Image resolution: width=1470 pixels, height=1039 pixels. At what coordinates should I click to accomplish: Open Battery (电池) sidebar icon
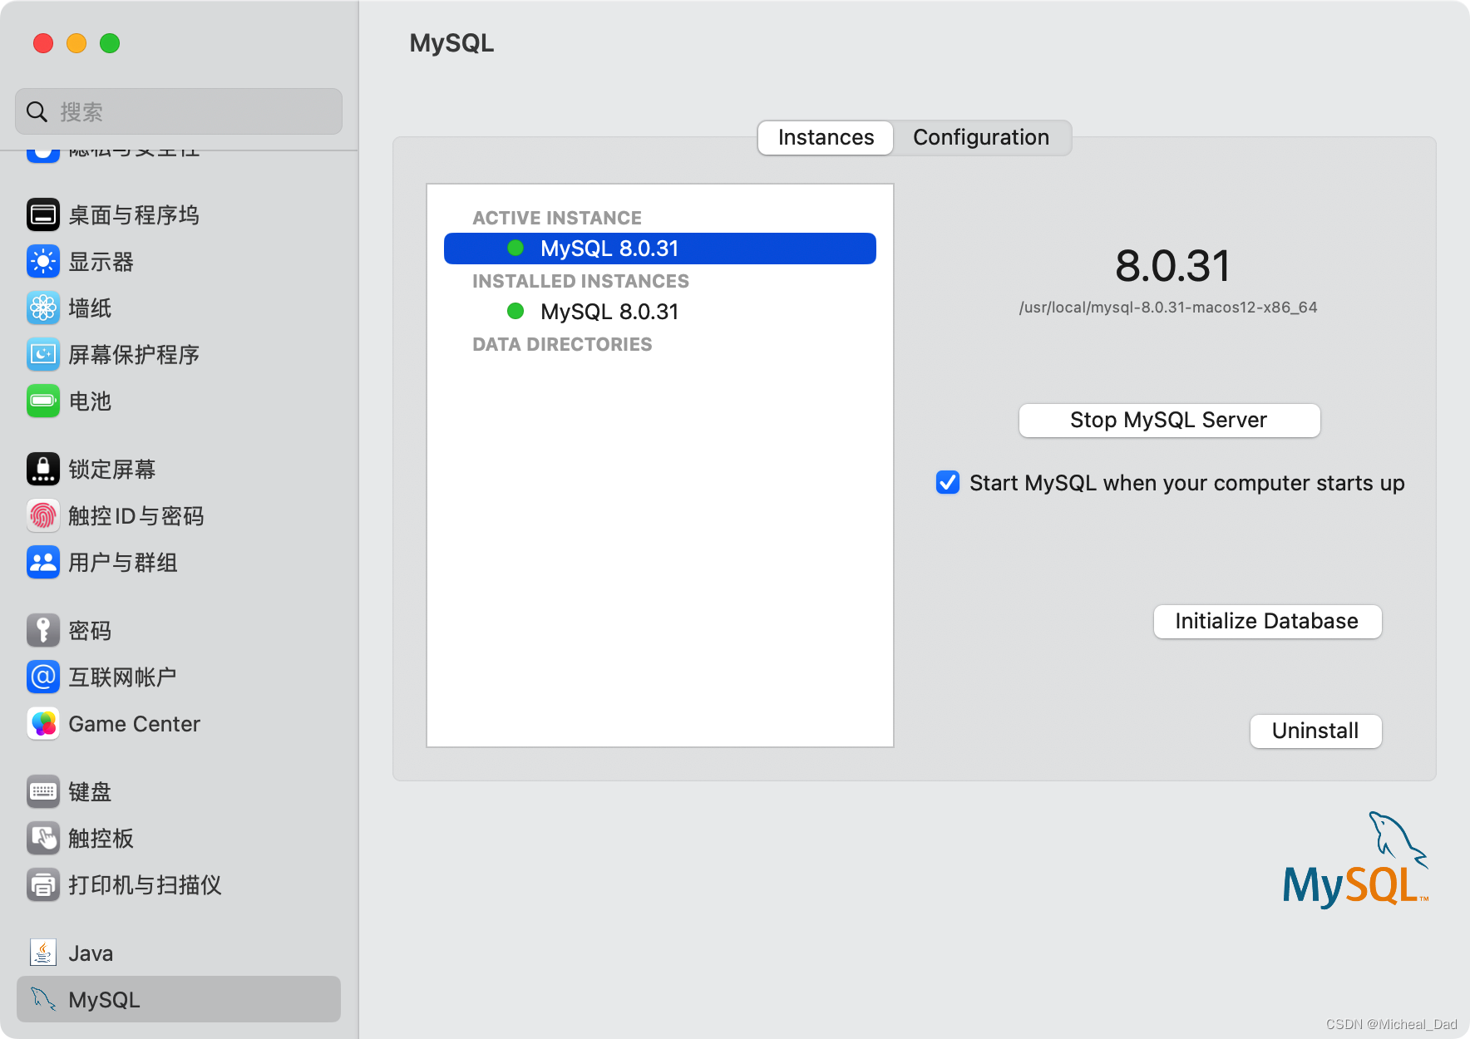(x=43, y=401)
